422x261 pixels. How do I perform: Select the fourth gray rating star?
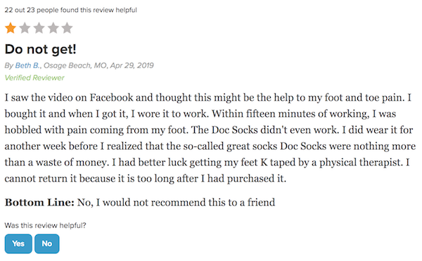pos(53,28)
